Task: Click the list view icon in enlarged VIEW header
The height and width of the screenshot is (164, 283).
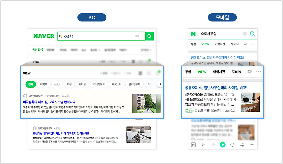Action: click(140, 73)
